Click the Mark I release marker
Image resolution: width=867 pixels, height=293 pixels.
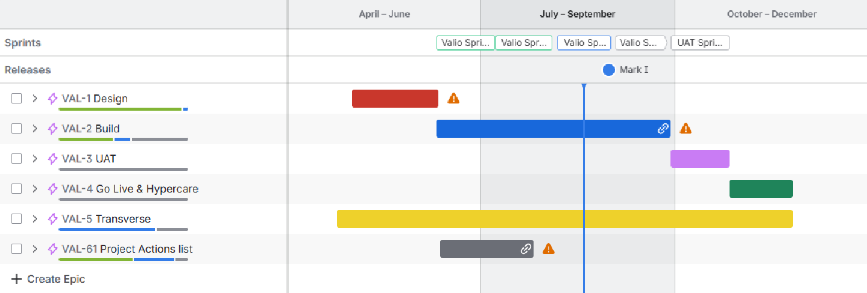tap(609, 70)
